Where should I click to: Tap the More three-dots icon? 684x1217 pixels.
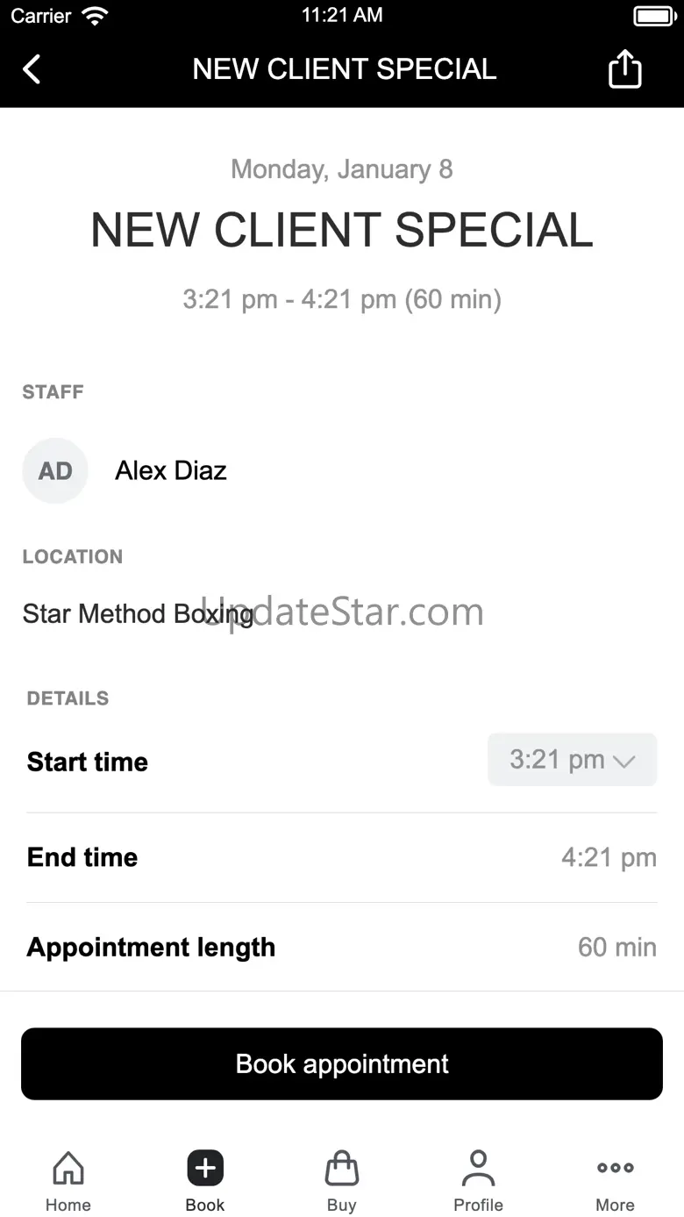pos(615,1168)
